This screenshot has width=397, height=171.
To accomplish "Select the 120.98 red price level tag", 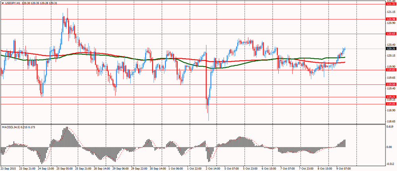I will [391, 19].
